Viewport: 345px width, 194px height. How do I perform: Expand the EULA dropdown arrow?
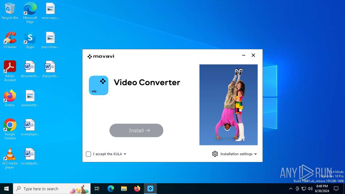point(125,154)
